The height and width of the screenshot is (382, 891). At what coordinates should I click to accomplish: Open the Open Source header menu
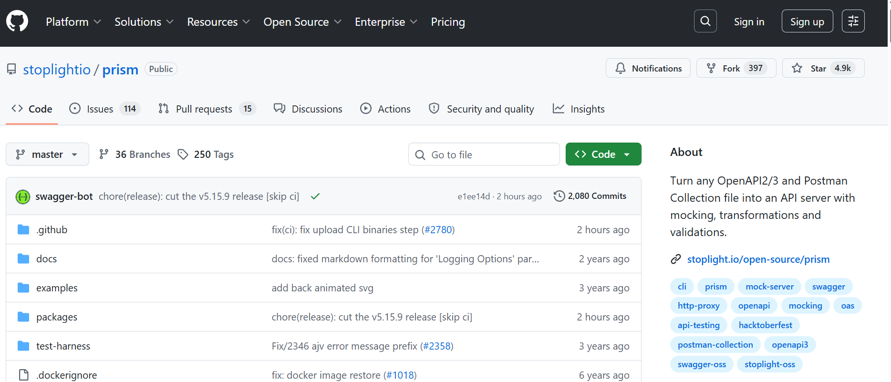302,22
